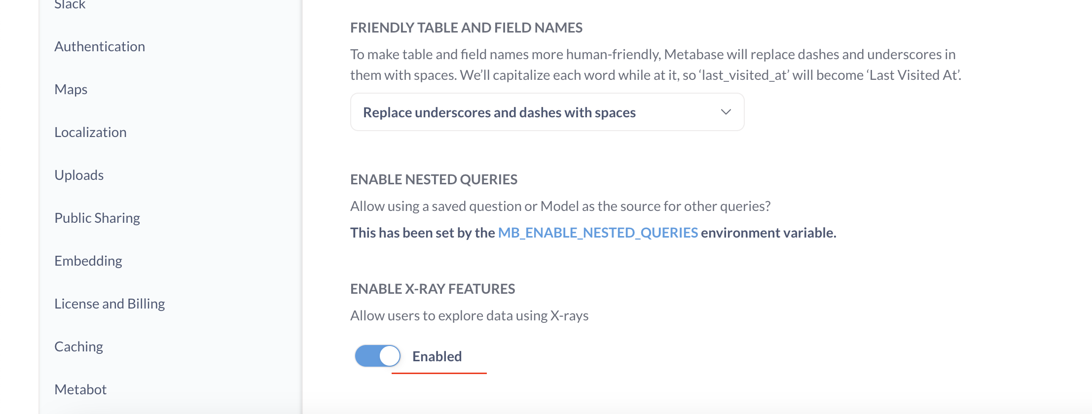Open the MB_ENABLE_NESTED_QUERIES link
The height and width of the screenshot is (414, 1092).
598,233
